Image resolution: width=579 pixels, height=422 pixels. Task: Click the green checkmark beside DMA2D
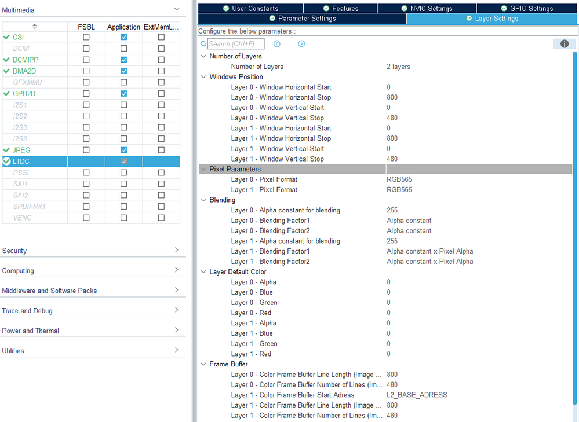point(7,71)
